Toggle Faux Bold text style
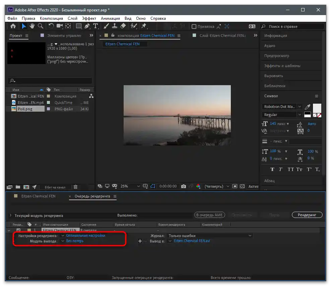The image size is (331, 286). click(272, 169)
